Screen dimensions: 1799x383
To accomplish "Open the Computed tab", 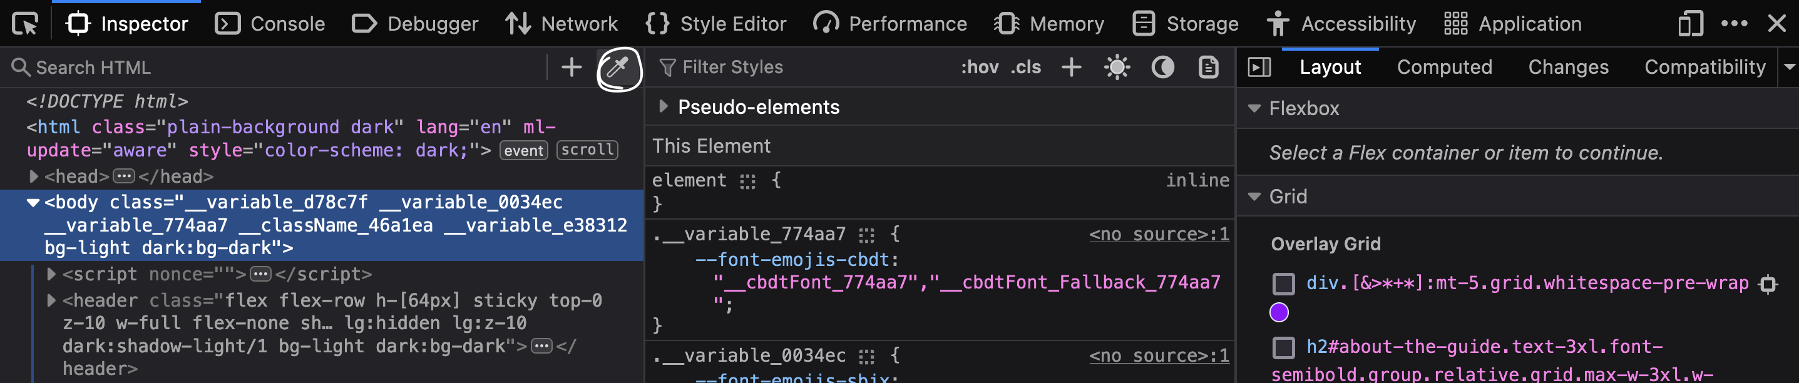I will [x=1443, y=68].
